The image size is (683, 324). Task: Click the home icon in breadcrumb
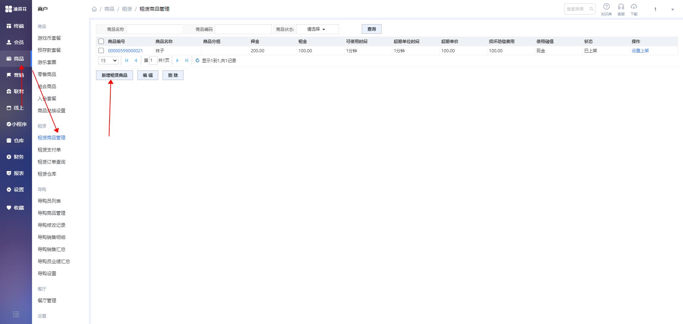pyautogui.click(x=94, y=9)
